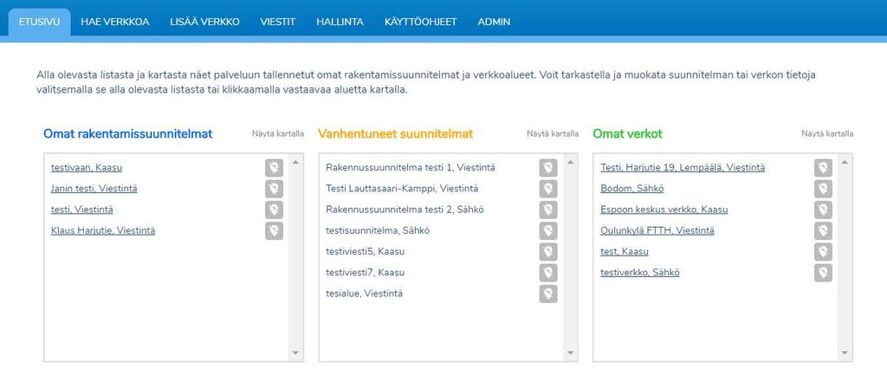
Task: Click map marker icon for testiviesti7, Kaasu
Action: [x=548, y=273]
